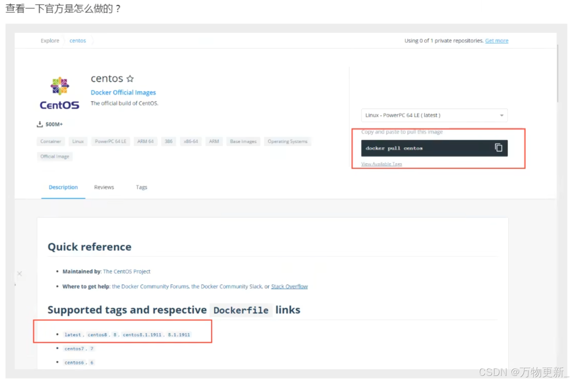Open the centos breadcrumb link
Viewport: 571px width, 382px height.
(x=78, y=41)
